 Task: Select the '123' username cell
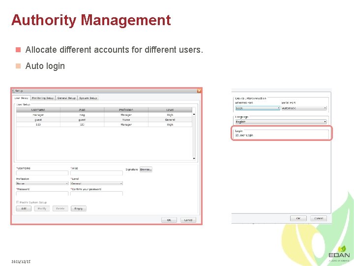point(38,125)
